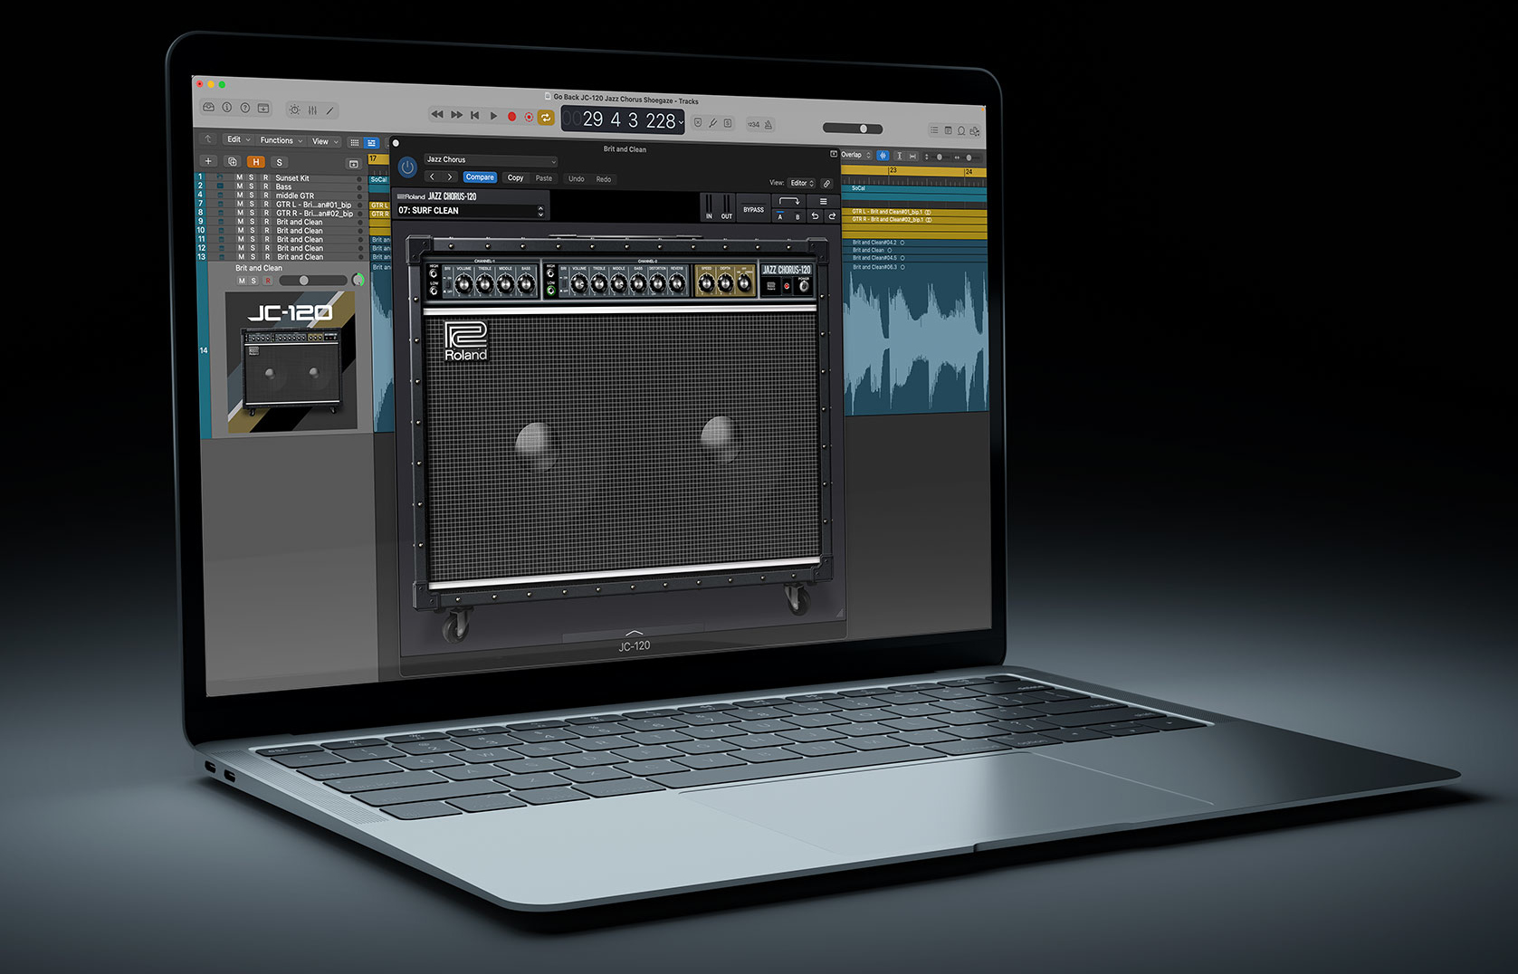1518x974 pixels.
Task: Open the Overlap drag mode dropdown
Action: tap(856, 155)
